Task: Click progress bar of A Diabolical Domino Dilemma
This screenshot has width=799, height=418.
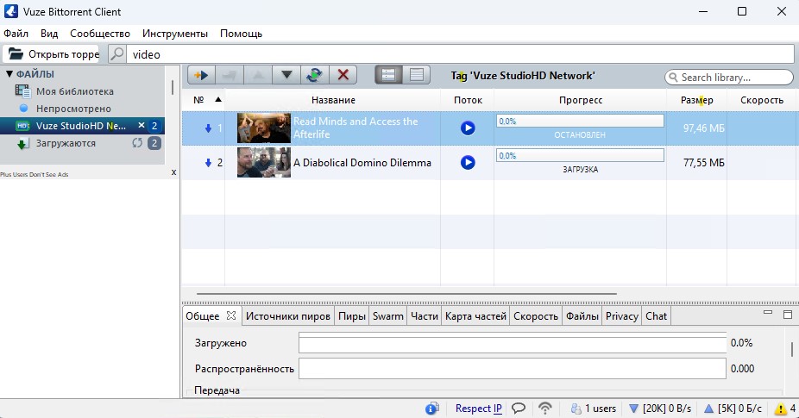Action: pos(580,155)
